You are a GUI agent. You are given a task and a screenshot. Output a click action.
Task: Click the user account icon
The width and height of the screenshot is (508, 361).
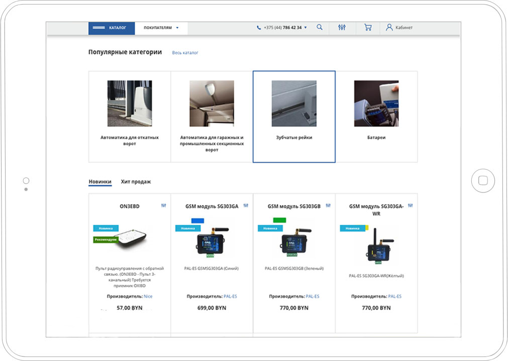coord(389,28)
